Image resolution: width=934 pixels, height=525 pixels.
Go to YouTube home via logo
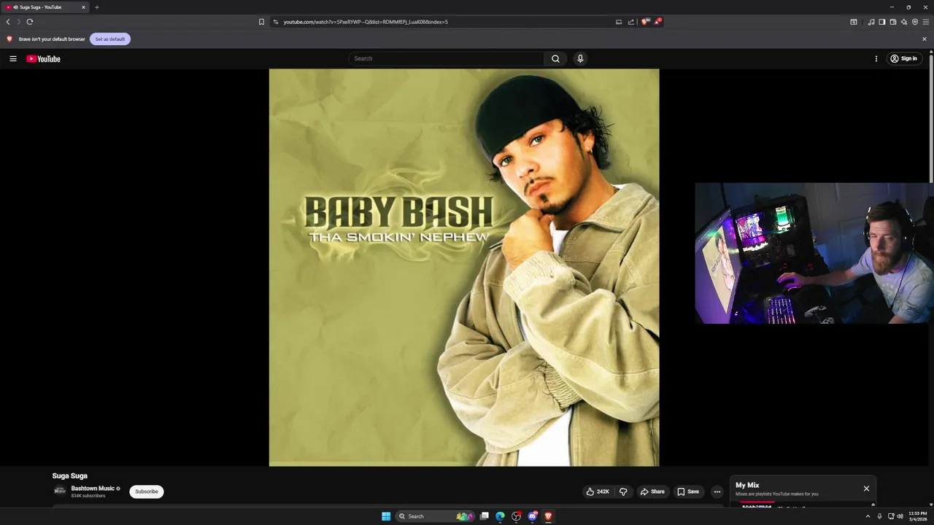pos(43,58)
